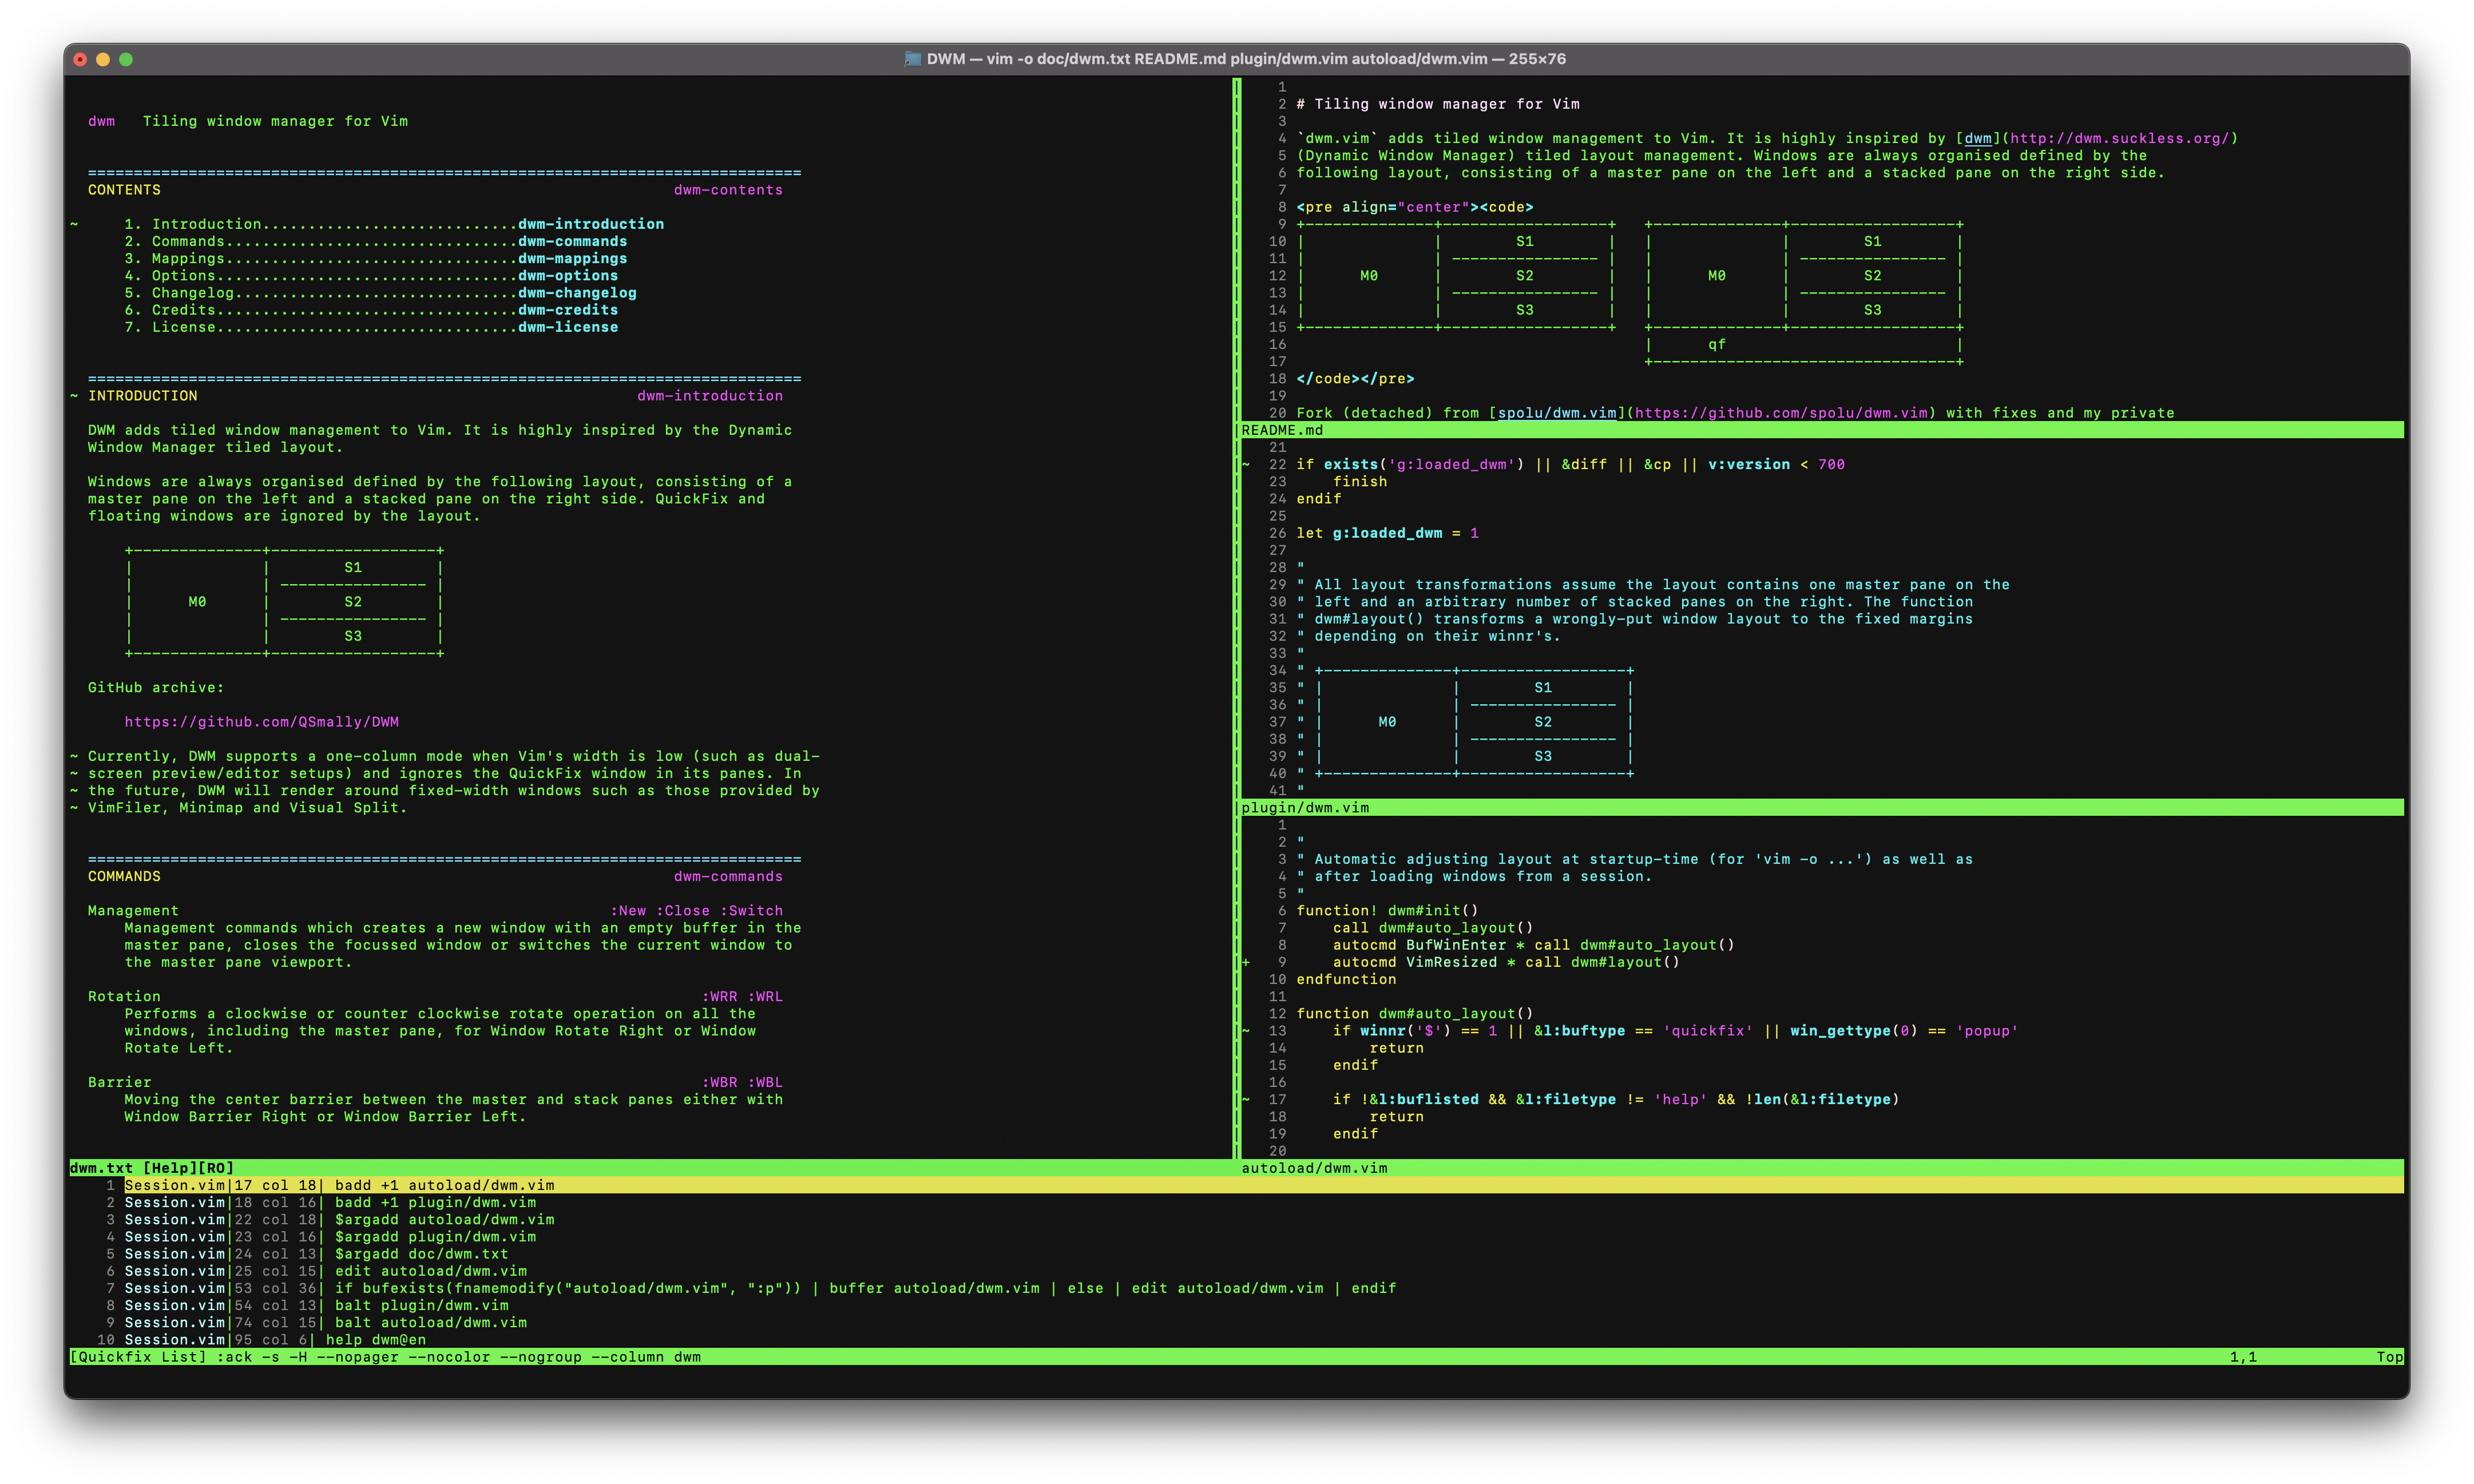Open the dwm-introduction help tag link
Viewport: 2474px width, 1484px height.
(x=590, y=224)
